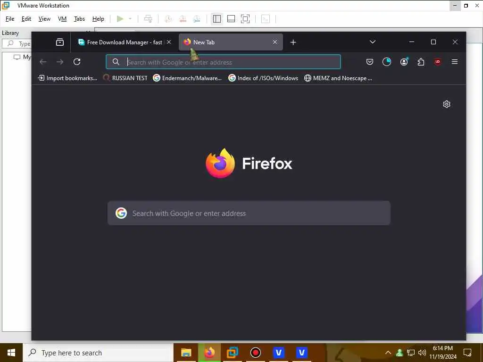Toggle VMware thumbnail bar view icon
This screenshot has width=483, height=362.
[231, 19]
